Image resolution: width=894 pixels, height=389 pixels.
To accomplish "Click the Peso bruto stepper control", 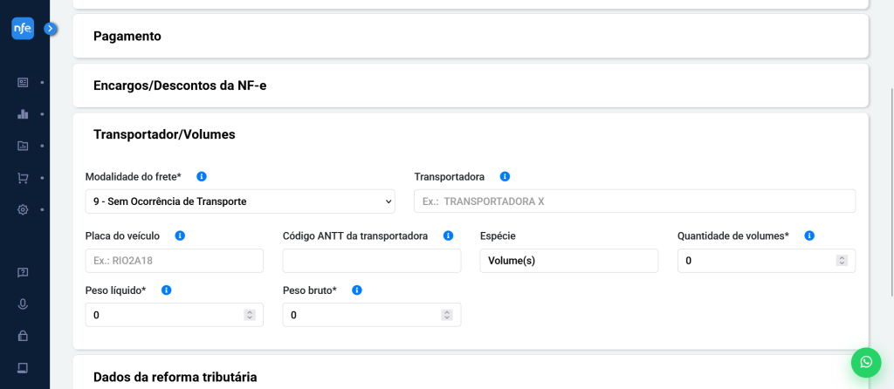I will tap(447, 315).
